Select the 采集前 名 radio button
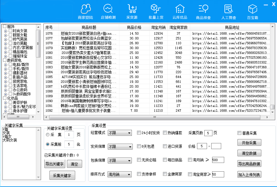This screenshot has width=277, height=187. coord(47,144)
